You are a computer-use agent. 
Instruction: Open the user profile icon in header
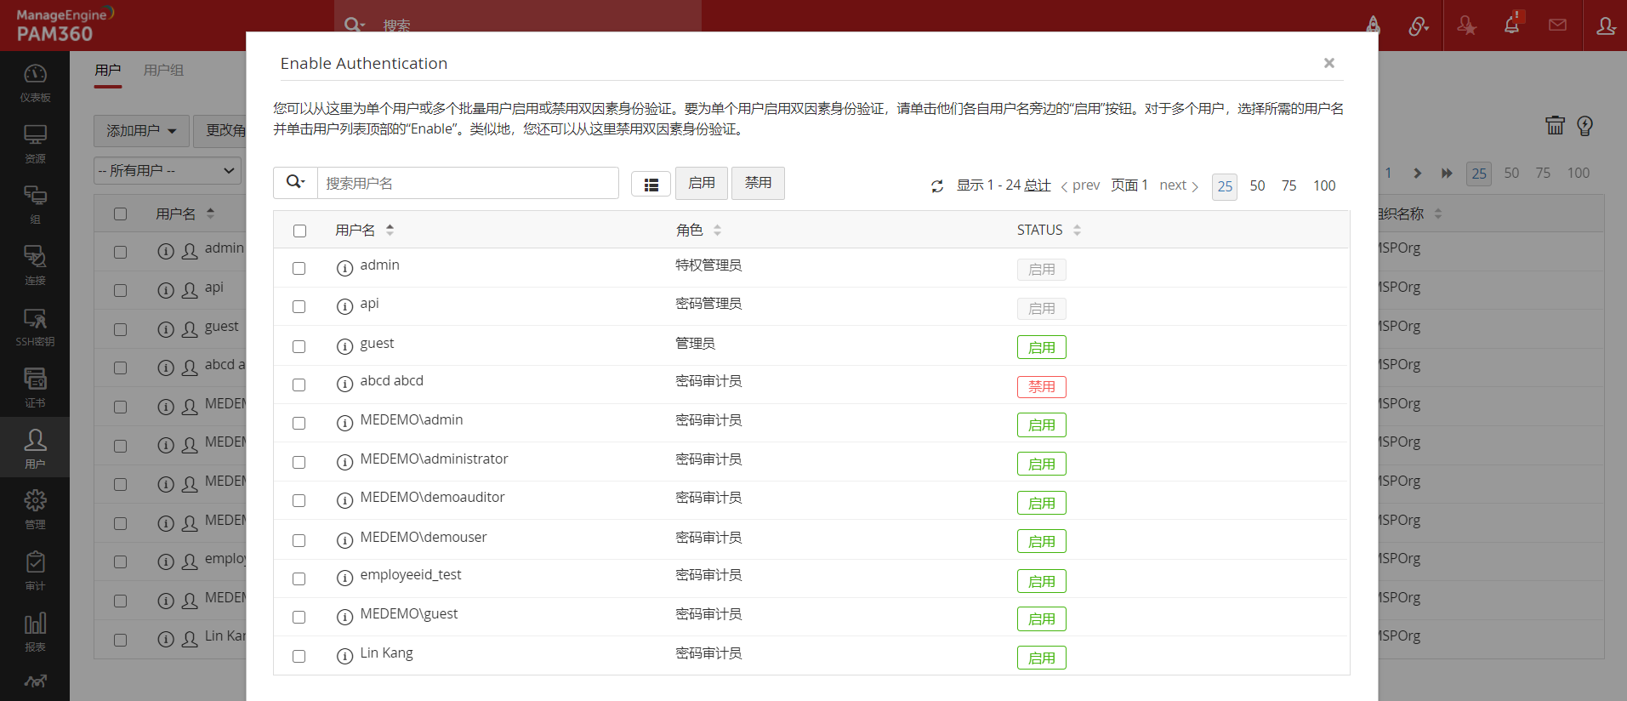[x=1606, y=26]
